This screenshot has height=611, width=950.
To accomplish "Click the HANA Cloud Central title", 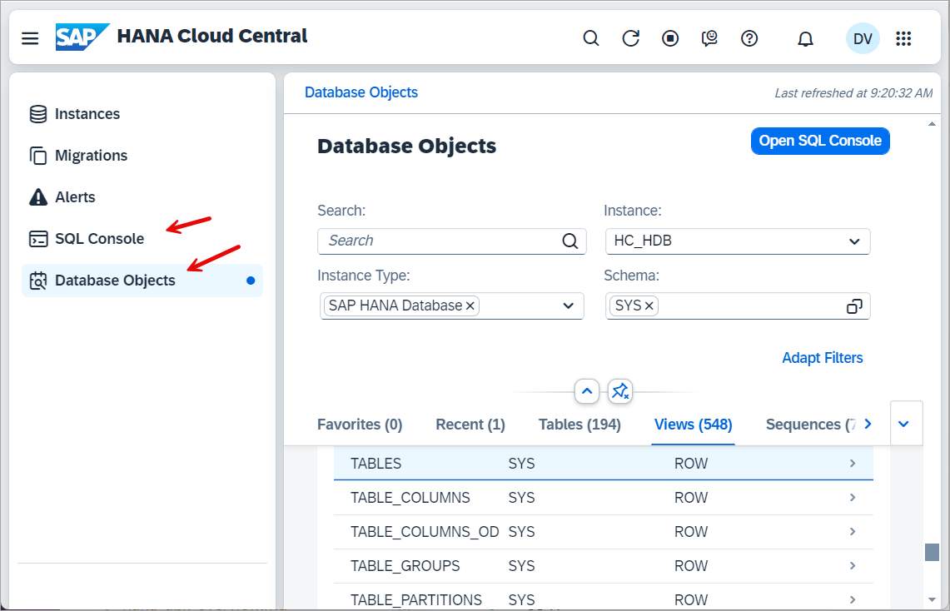I will click(212, 36).
